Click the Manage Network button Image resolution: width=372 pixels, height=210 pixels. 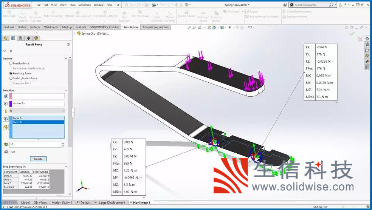295,17
